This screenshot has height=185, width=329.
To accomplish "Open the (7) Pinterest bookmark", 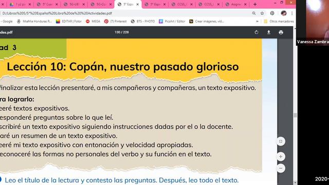I will tap(116, 22).
